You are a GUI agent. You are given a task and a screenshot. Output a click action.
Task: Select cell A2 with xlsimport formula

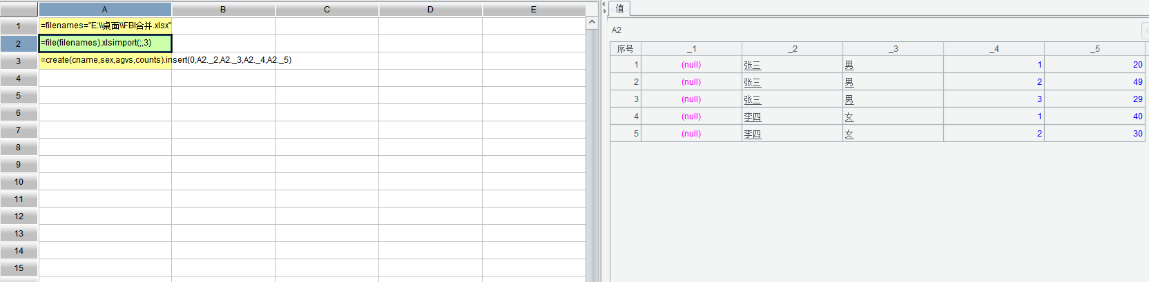pos(105,43)
